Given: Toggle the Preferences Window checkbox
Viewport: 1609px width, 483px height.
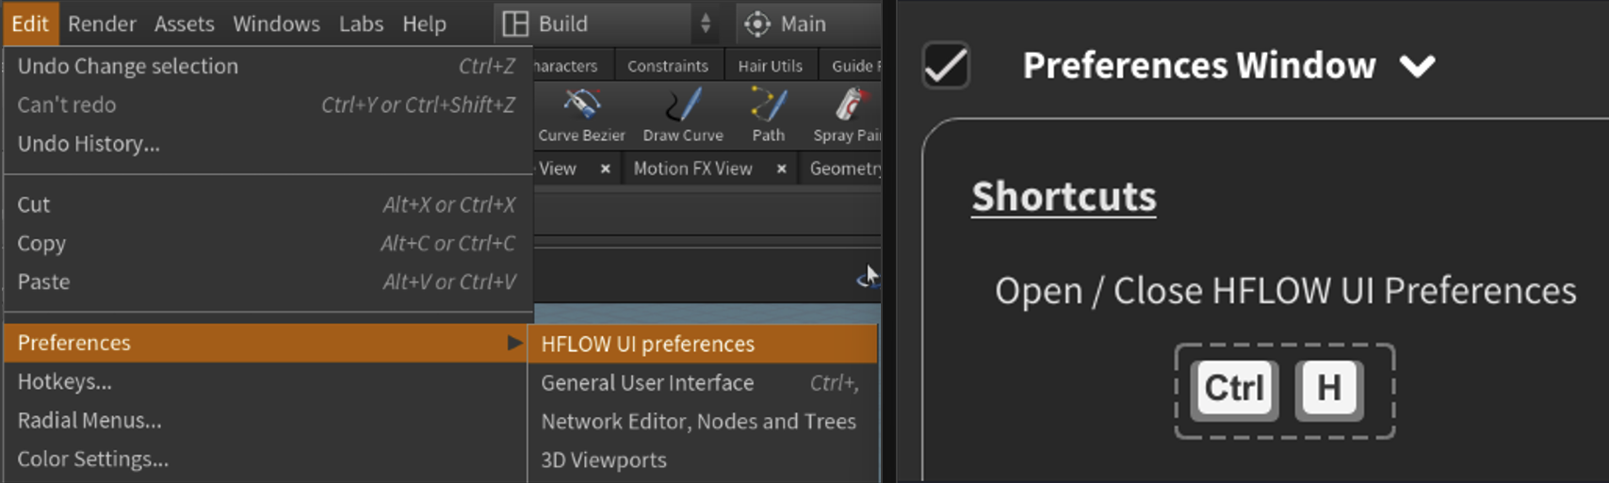Looking at the screenshot, I should tap(946, 66).
